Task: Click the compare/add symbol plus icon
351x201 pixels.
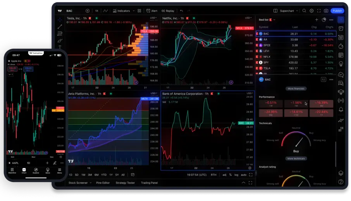Action: tap(88, 11)
